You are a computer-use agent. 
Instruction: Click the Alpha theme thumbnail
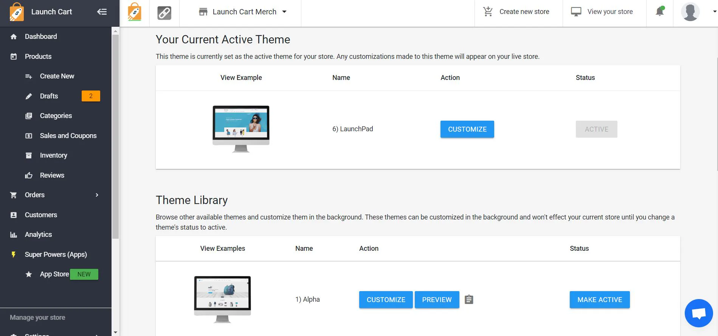point(222,299)
